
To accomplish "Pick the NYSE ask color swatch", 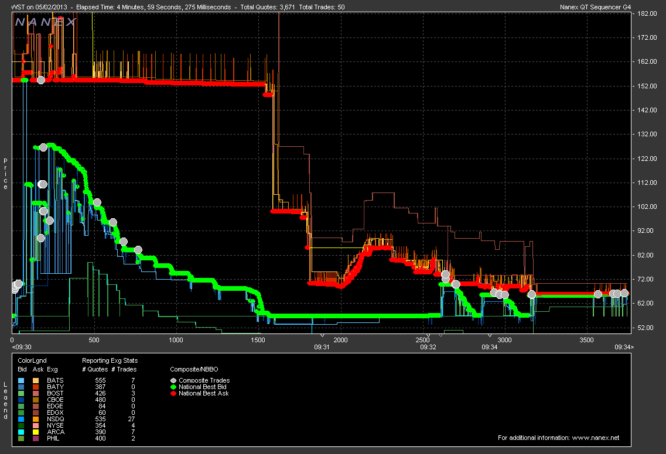I will click(36, 425).
